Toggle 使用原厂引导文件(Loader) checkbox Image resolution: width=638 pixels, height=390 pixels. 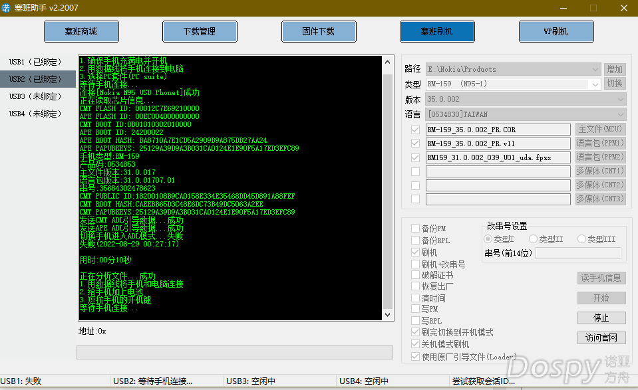pos(415,357)
